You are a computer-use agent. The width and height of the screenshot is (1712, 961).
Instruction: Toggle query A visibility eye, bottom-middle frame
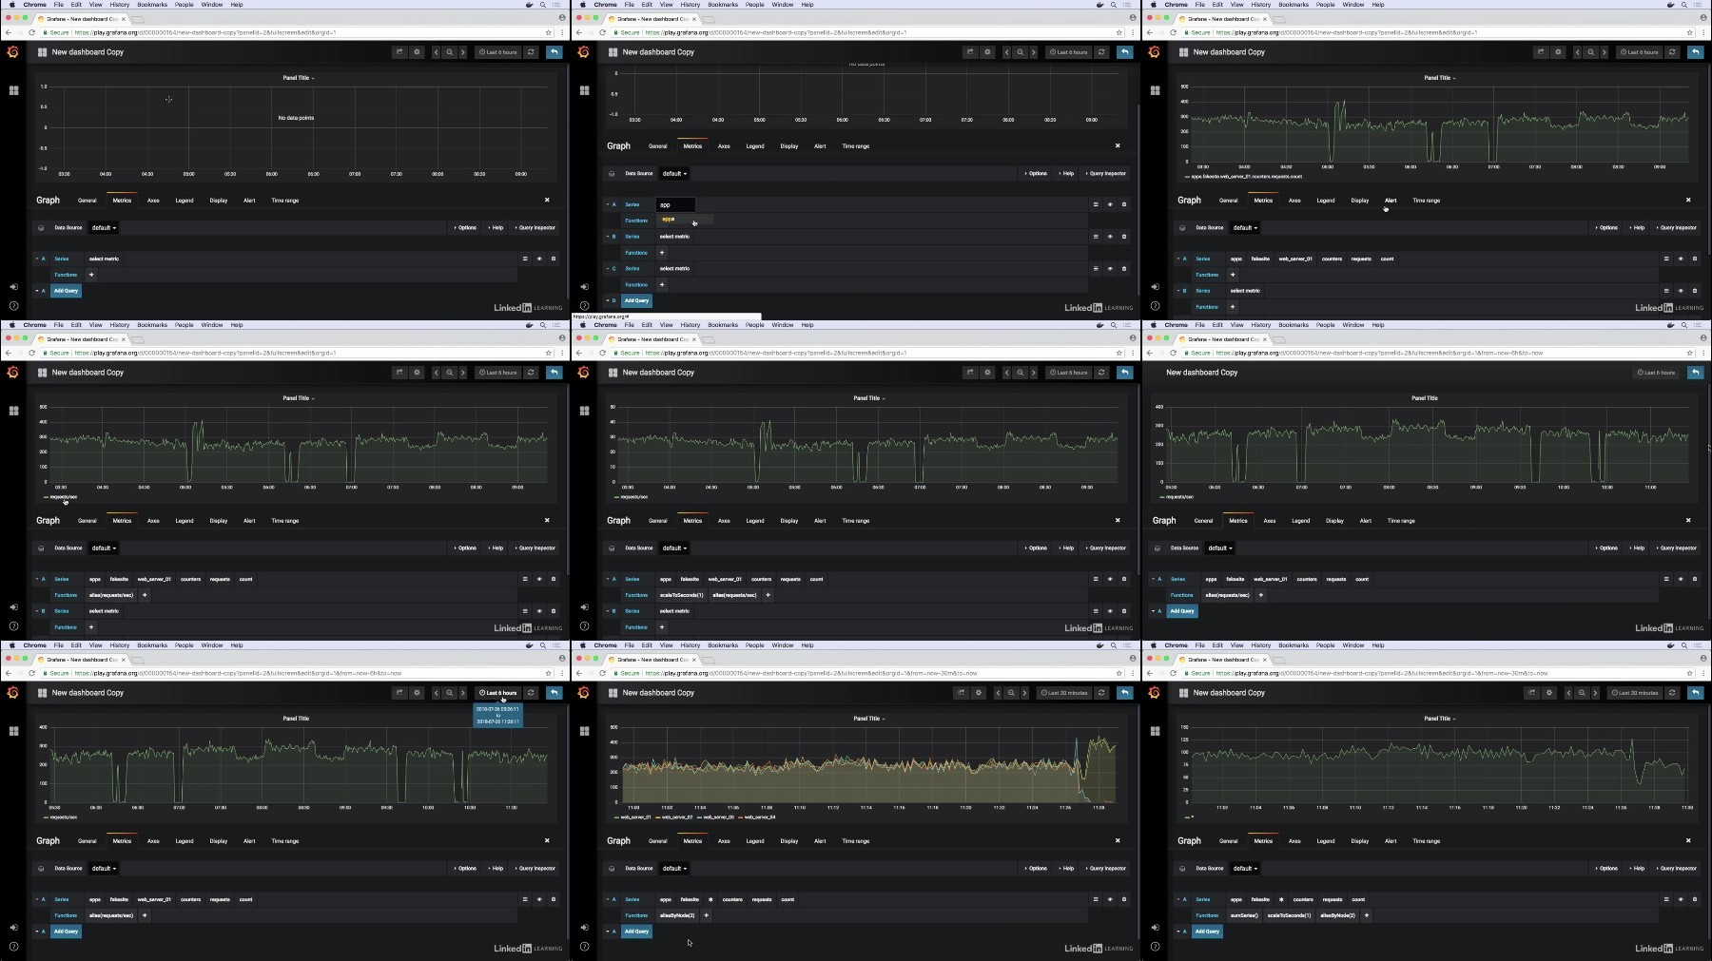pos(1110,899)
